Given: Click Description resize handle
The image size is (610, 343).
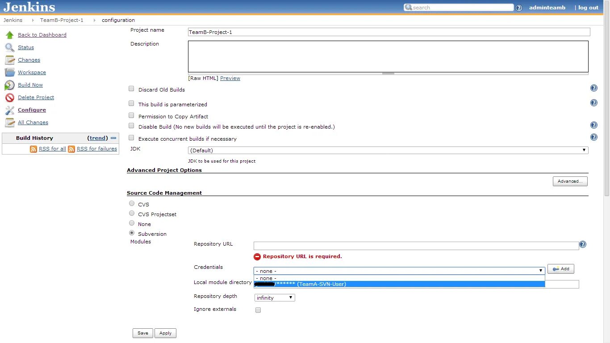Looking at the screenshot, I should [x=388, y=73].
